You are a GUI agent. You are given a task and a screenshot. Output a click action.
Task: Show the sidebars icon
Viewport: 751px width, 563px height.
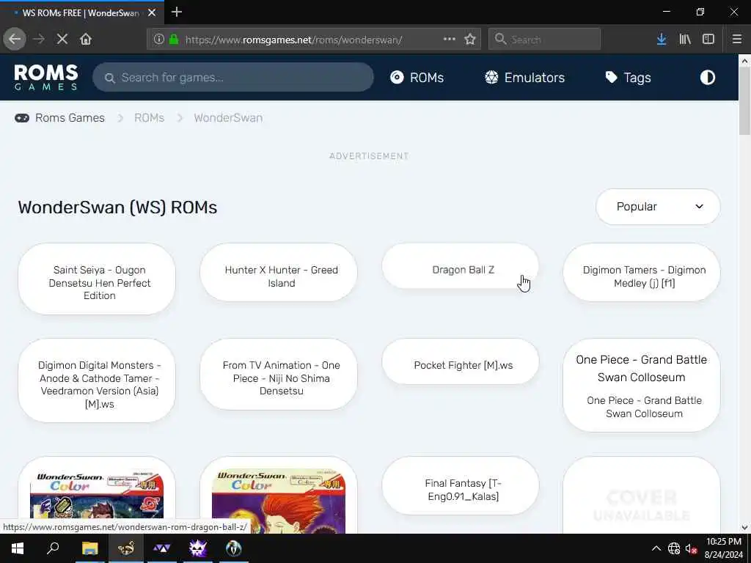point(708,40)
